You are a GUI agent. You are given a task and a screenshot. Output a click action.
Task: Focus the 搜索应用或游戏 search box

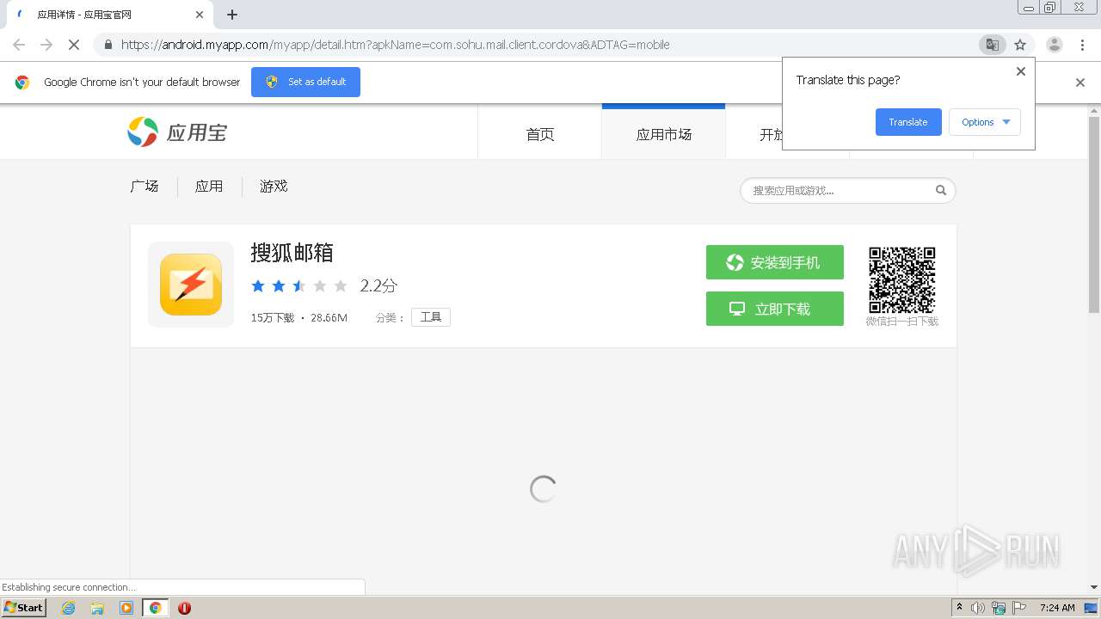click(847, 191)
